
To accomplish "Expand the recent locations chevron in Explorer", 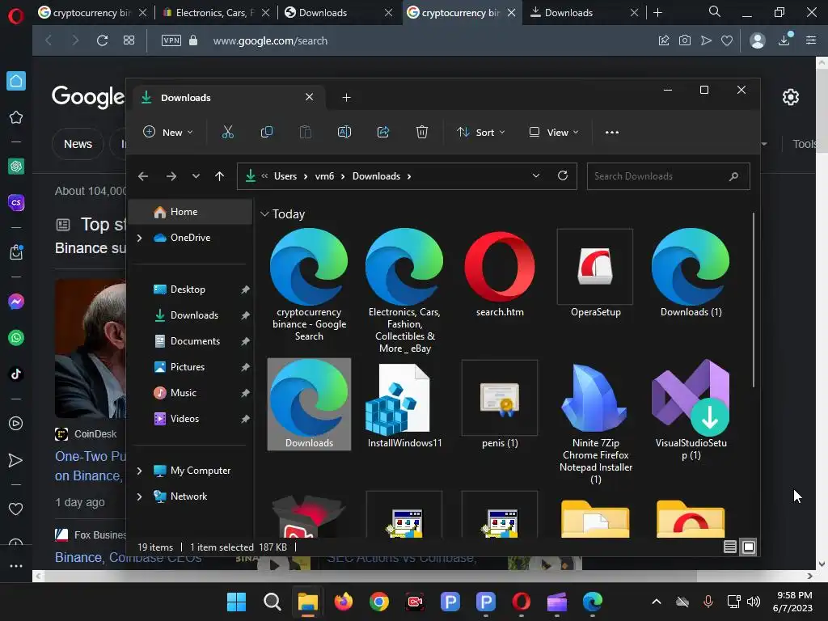I will point(196,176).
